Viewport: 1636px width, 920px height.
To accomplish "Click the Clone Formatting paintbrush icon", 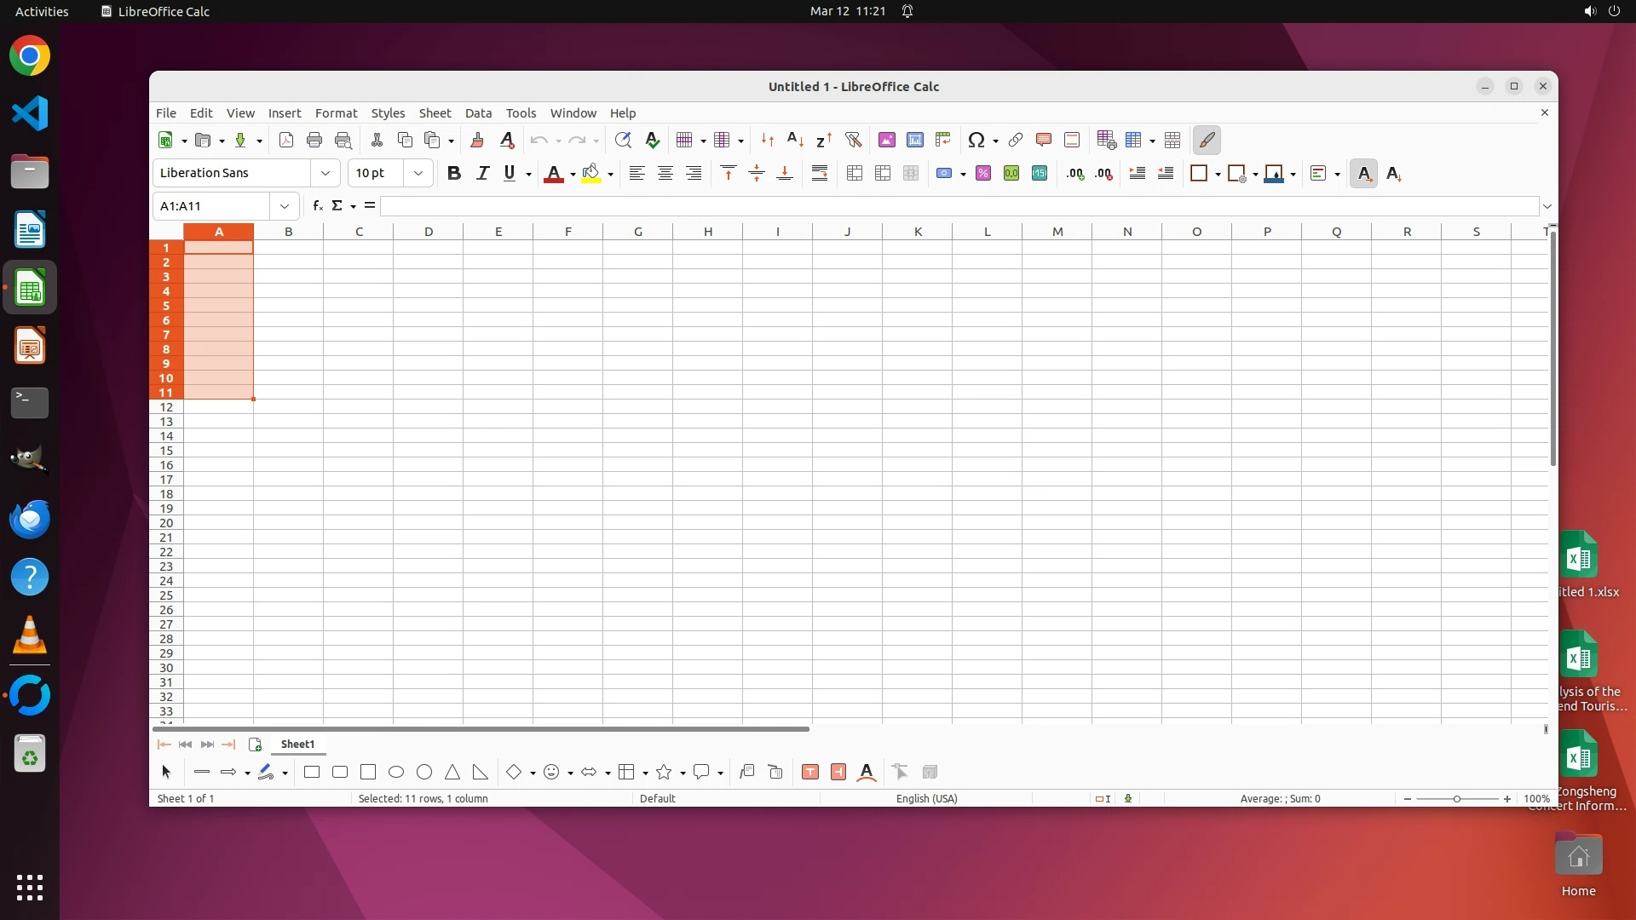I will [477, 141].
